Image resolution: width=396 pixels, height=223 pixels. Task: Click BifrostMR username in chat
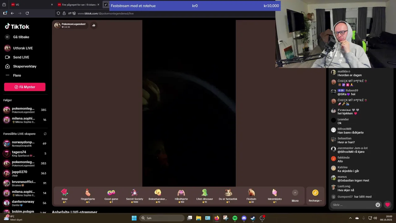click(x=344, y=129)
